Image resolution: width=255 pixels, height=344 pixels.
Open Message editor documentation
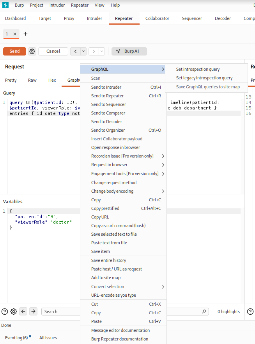(123, 330)
